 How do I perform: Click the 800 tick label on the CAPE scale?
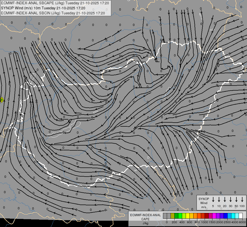pyautogui.click(x=197, y=222)
